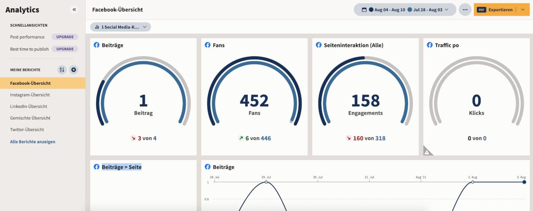
Task: Click the Facebook icon on Fans card
Action: coord(207,45)
